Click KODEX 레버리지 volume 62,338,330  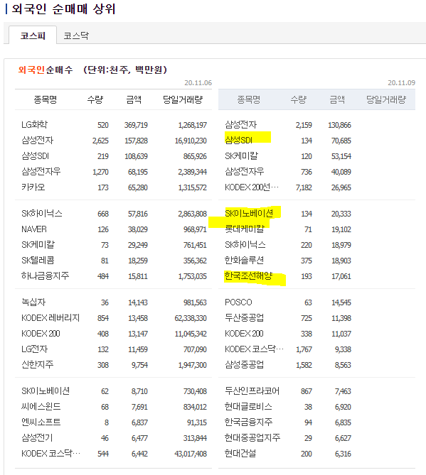[x=191, y=318]
